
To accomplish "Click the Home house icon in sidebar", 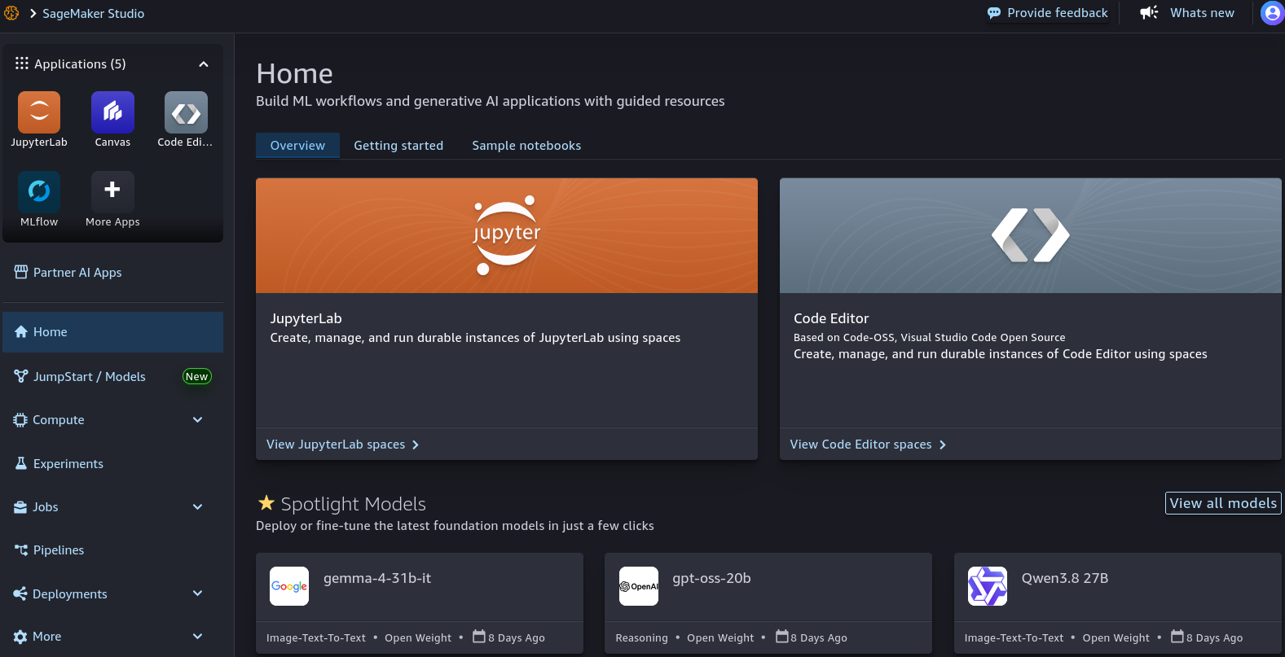I will pos(21,332).
